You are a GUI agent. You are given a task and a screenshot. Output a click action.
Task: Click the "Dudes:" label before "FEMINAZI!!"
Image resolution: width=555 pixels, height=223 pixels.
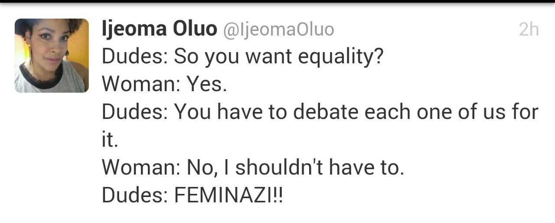(135, 196)
